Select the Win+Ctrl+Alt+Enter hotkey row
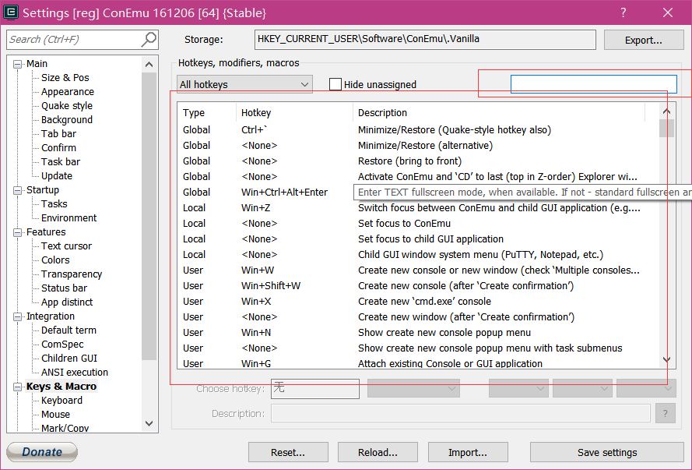Viewport: 692px width, 470px height. click(x=284, y=193)
